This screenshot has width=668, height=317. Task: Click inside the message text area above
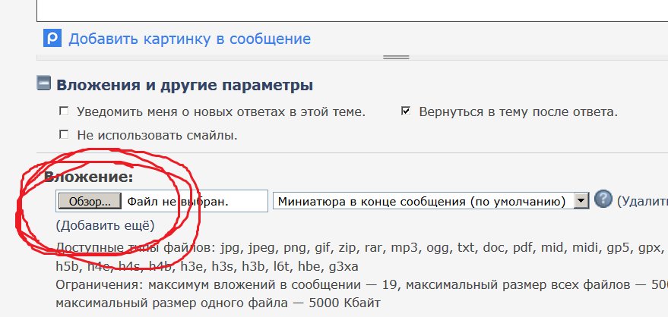tap(353, 11)
